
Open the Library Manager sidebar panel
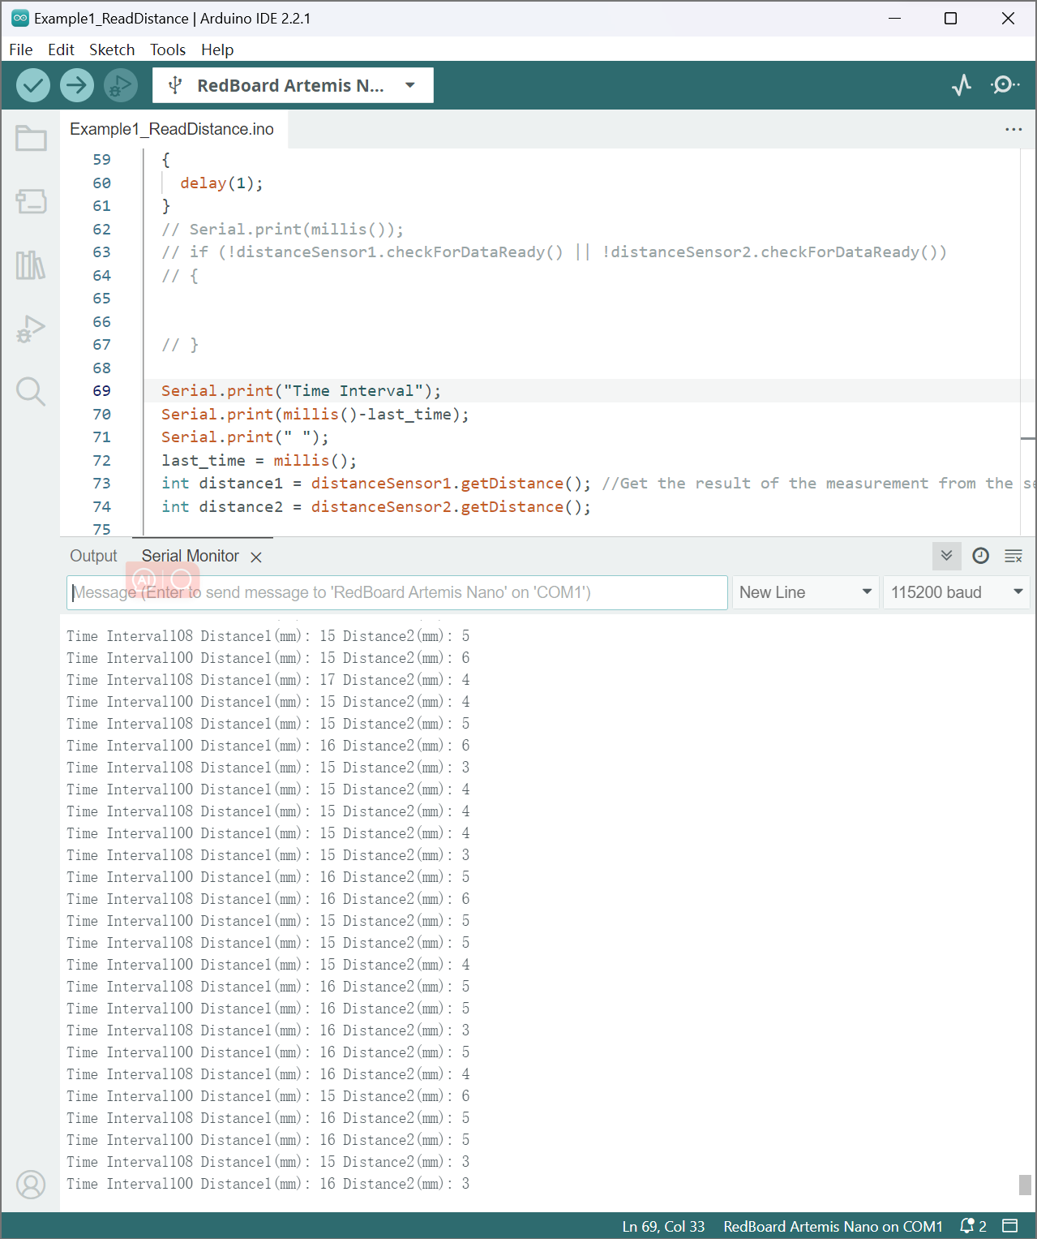tap(31, 265)
